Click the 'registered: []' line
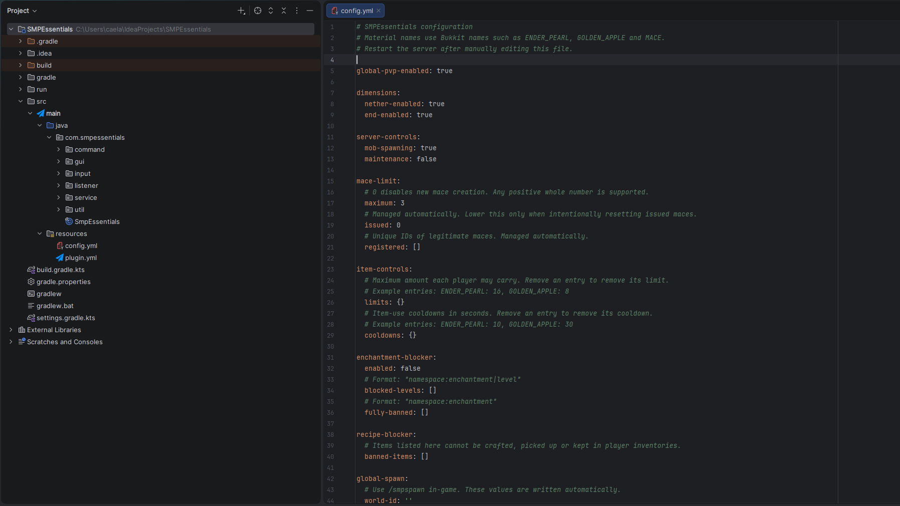The height and width of the screenshot is (506, 900). coord(393,247)
